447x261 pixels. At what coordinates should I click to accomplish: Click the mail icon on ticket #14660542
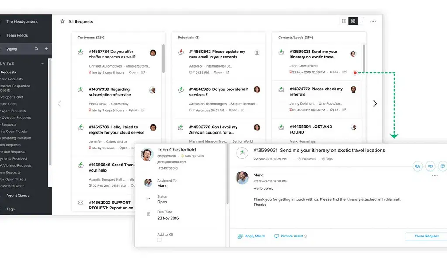coord(181,52)
